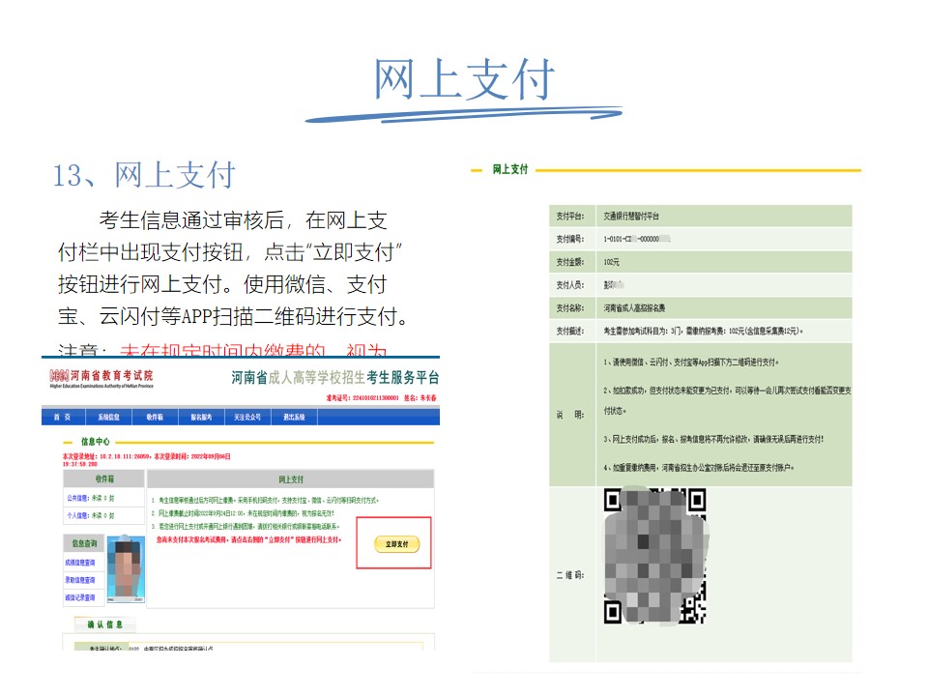Click the 考生需参加考试科目为 description text

pyautogui.click(x=703, y=332)
